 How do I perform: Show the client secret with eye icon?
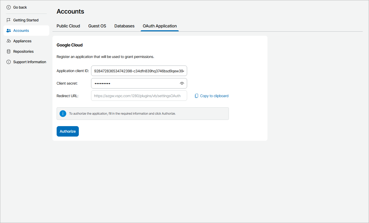[182, 83]
